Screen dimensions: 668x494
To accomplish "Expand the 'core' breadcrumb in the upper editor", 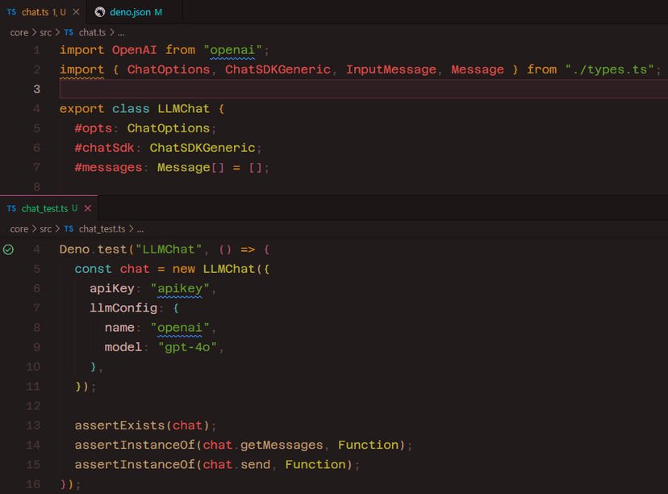I will (19, 32).
